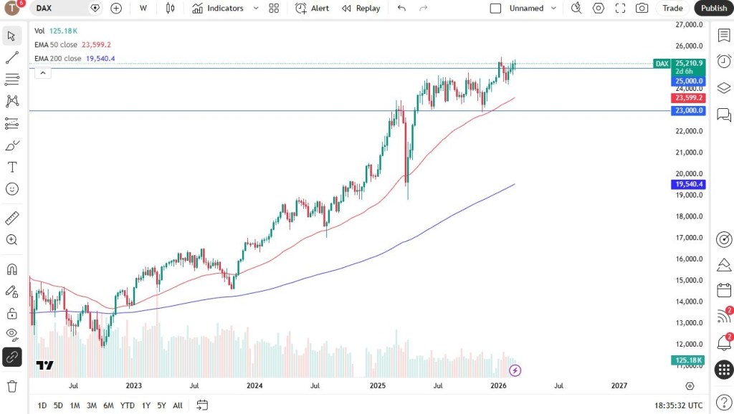Toggle the Unnamed layout checkbox
This screenshot has height=414, width=734.
495,9
